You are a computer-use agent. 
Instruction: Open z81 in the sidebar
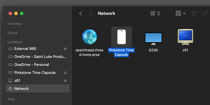coord(38,81)
